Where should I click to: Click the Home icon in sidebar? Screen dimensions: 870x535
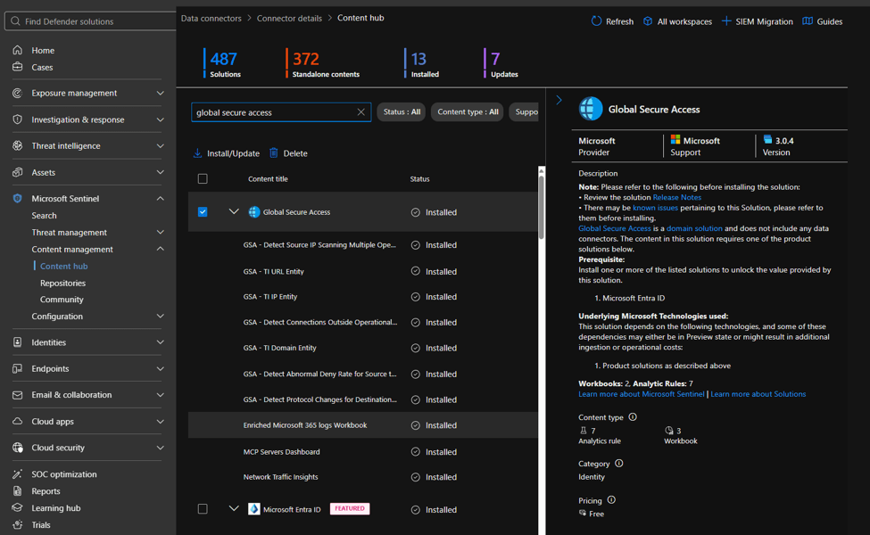(x=18, y=50)
